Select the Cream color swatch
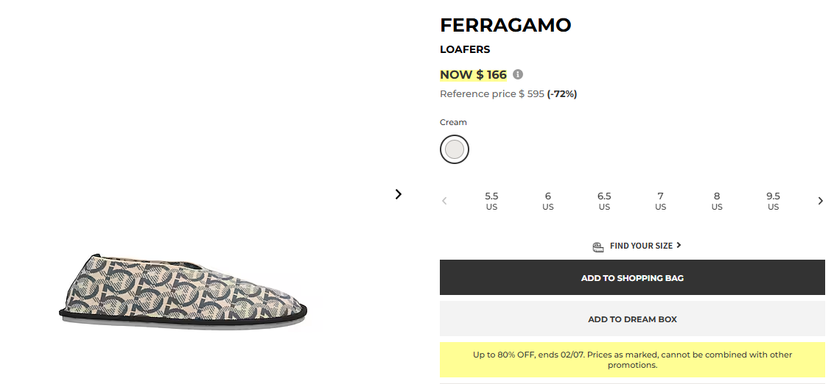 (455, 149)
